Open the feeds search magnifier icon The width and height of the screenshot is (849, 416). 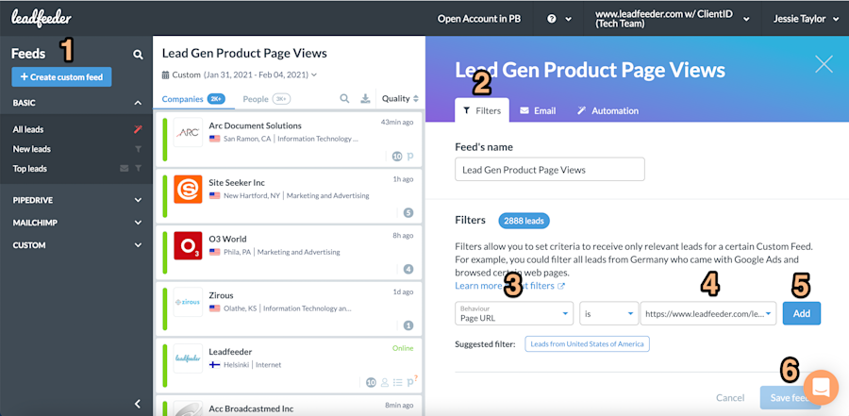tap(138, 54)
